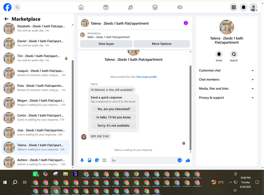Open the Facebook search magnifier

(x=17, y=7)
